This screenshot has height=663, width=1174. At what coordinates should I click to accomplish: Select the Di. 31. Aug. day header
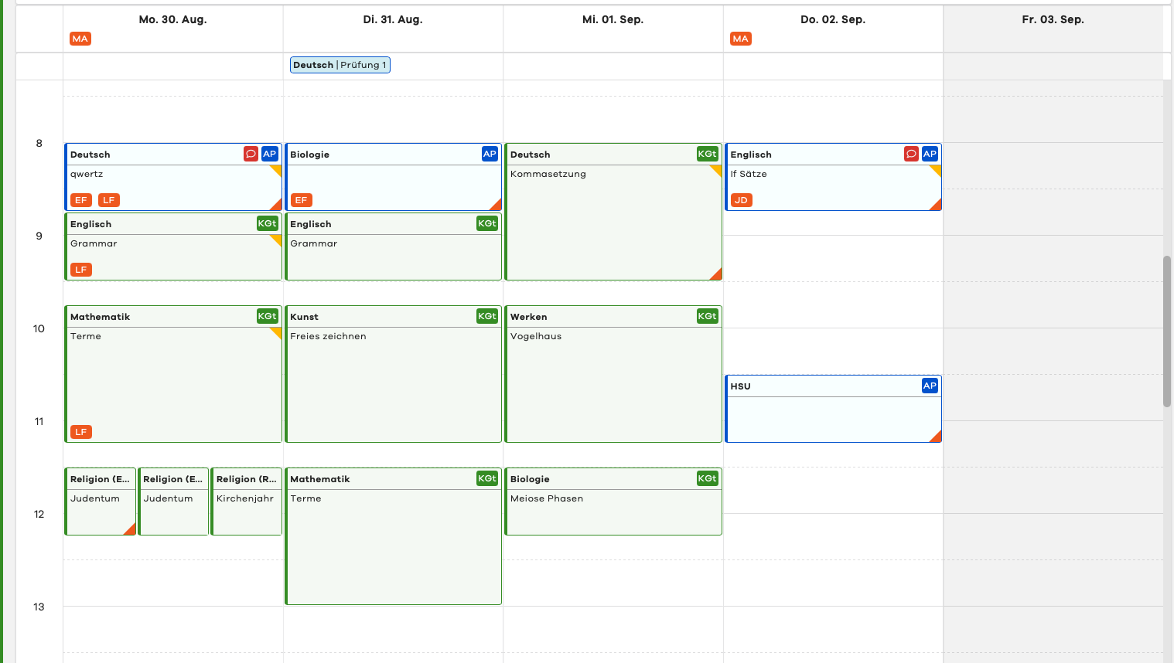click(x=393, y=19)
